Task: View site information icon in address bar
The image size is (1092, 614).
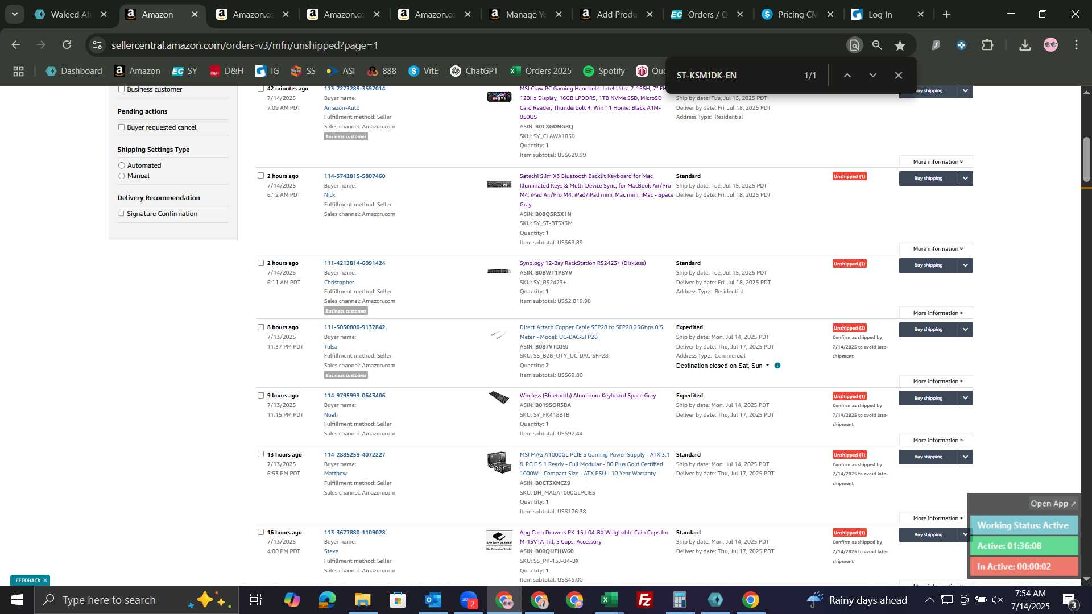Action: [97, 45]
